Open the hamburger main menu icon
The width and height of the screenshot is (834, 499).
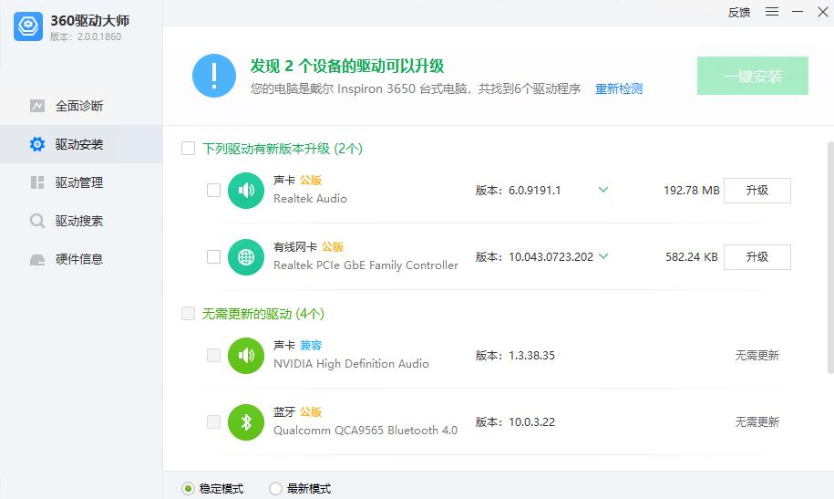pos(772,12)
